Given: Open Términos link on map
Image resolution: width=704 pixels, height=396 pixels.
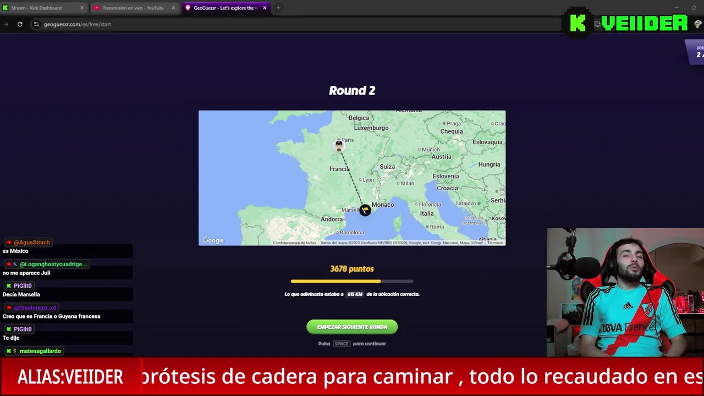Looking at the screenshot, I should click(495, 243).
